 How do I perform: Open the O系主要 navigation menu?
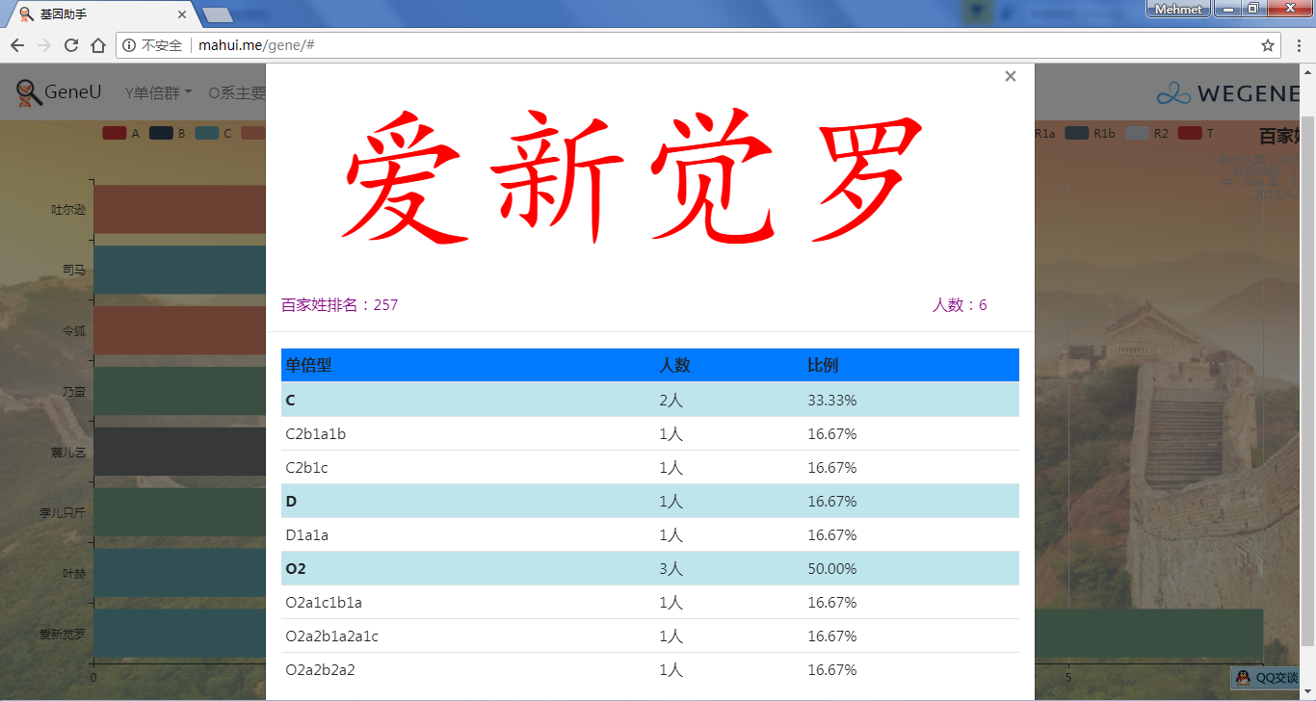(x=237, y=93)
